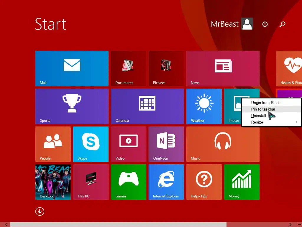Launch the OneNote tile
This screenshot has height=227, width=302.
coord(166,144)
